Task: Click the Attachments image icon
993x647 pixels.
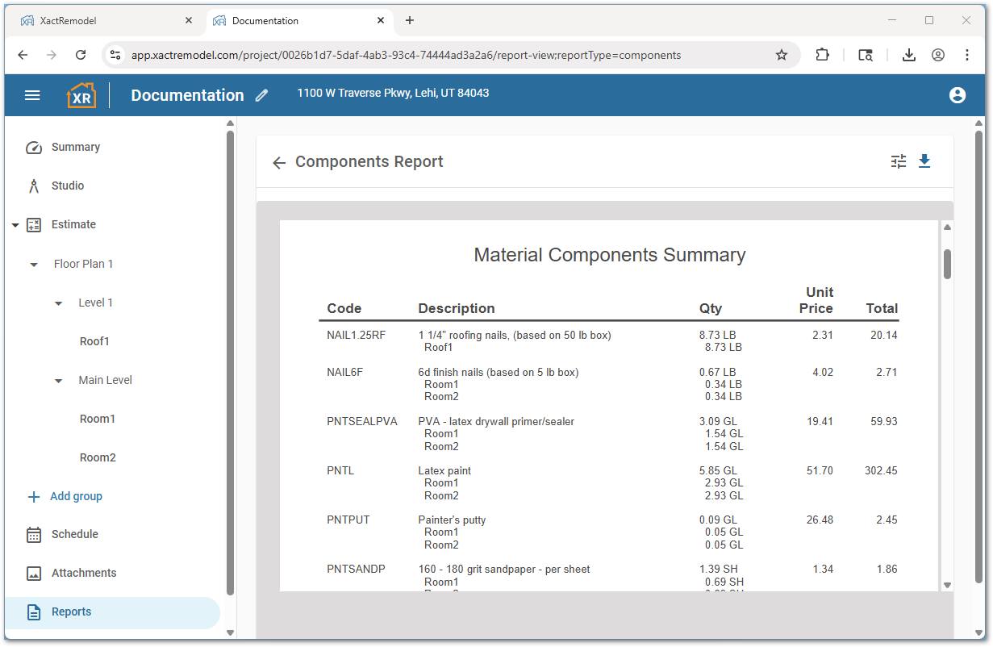Action: (33, 572)
